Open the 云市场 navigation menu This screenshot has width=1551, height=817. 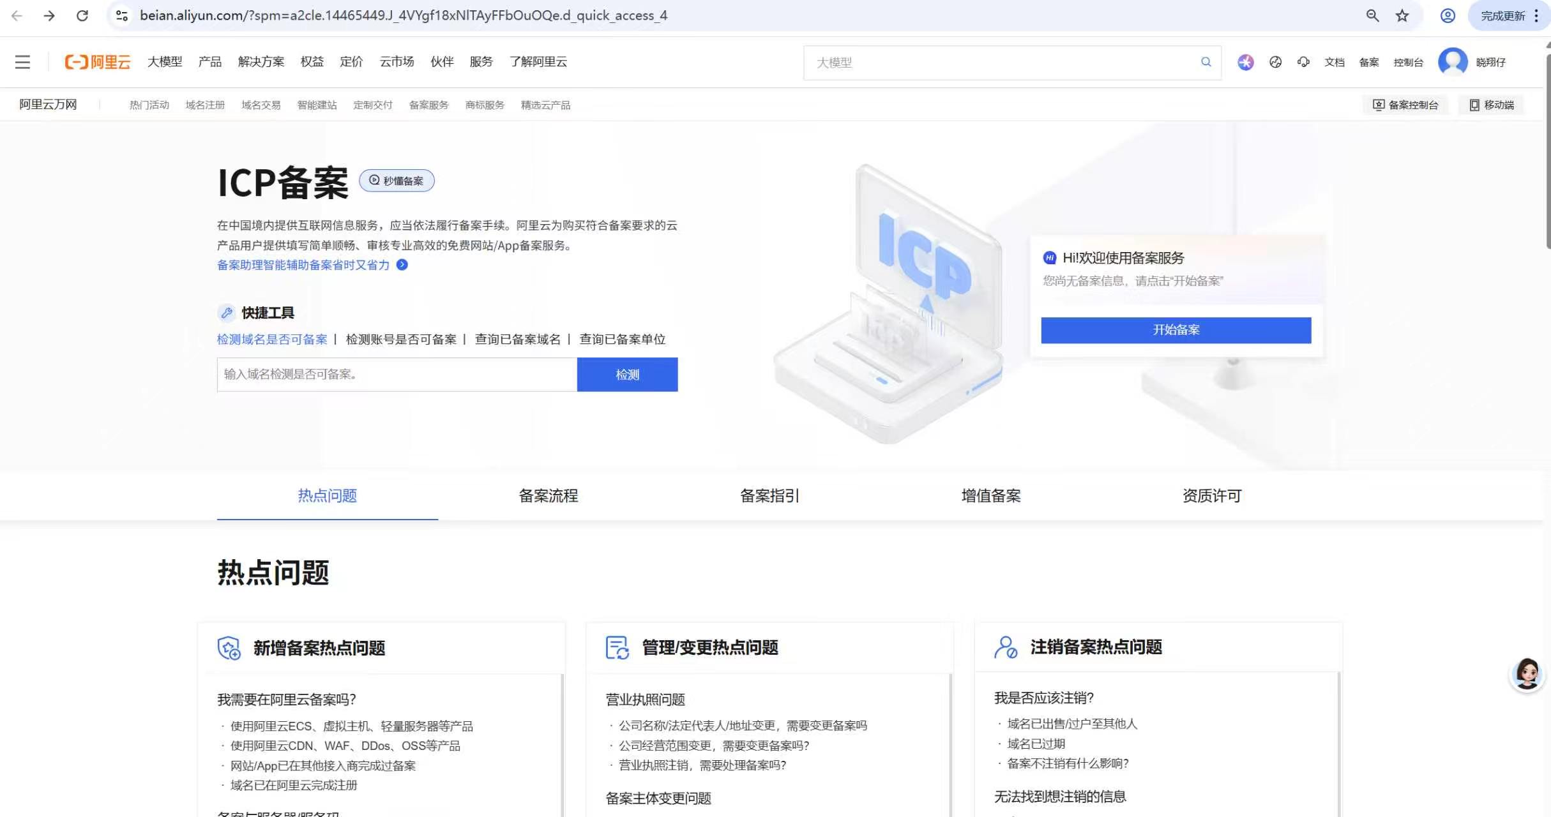point(397,62)
